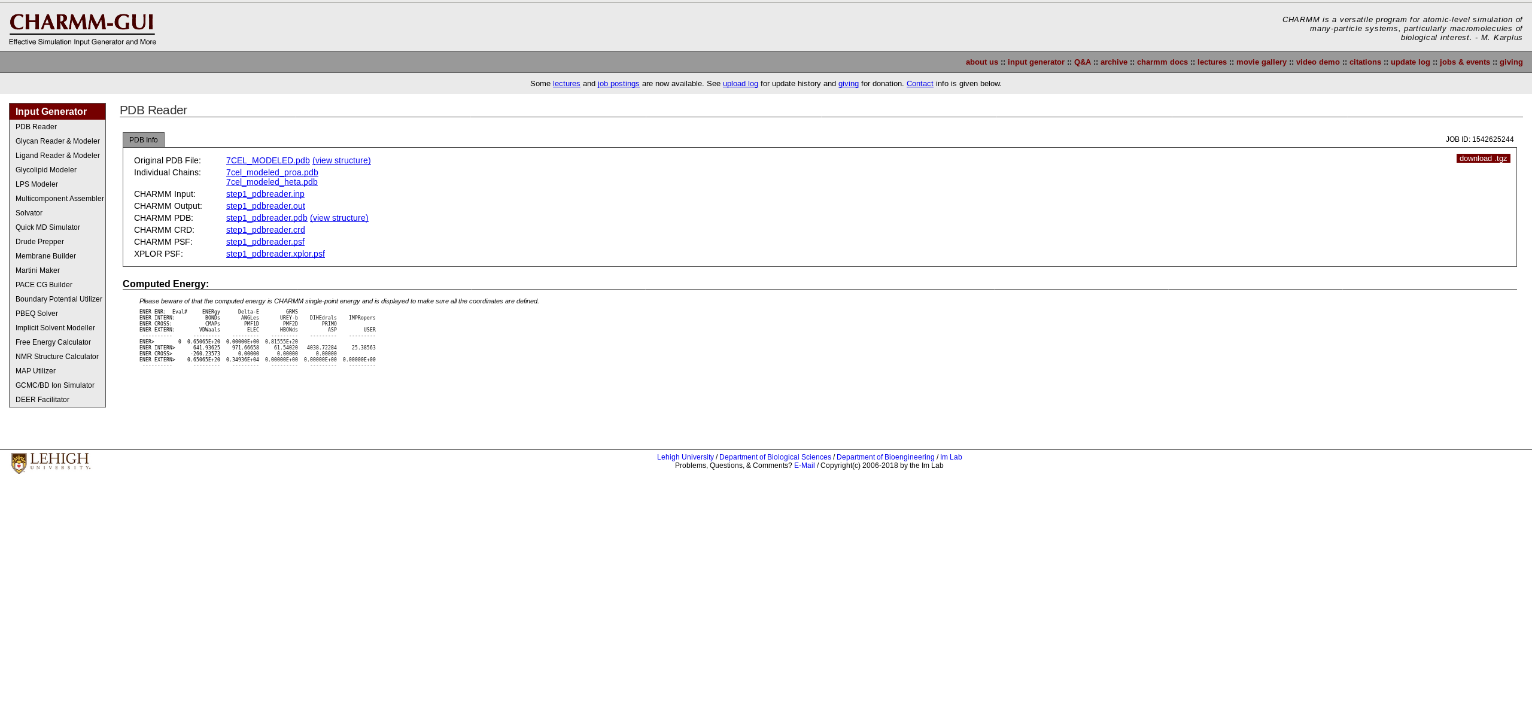Open 7cel_modeled_proa.pdb chain file
1532x727 pixels.
272,172
